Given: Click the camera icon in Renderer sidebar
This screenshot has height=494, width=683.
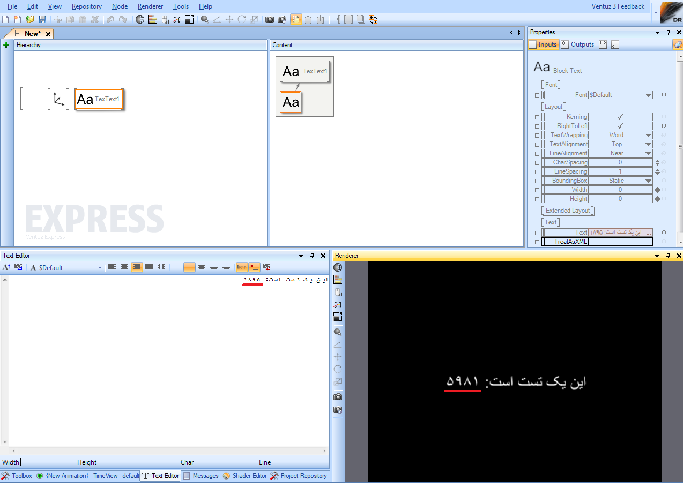Looking at the screenshot, I should click(x=338, y=397).
